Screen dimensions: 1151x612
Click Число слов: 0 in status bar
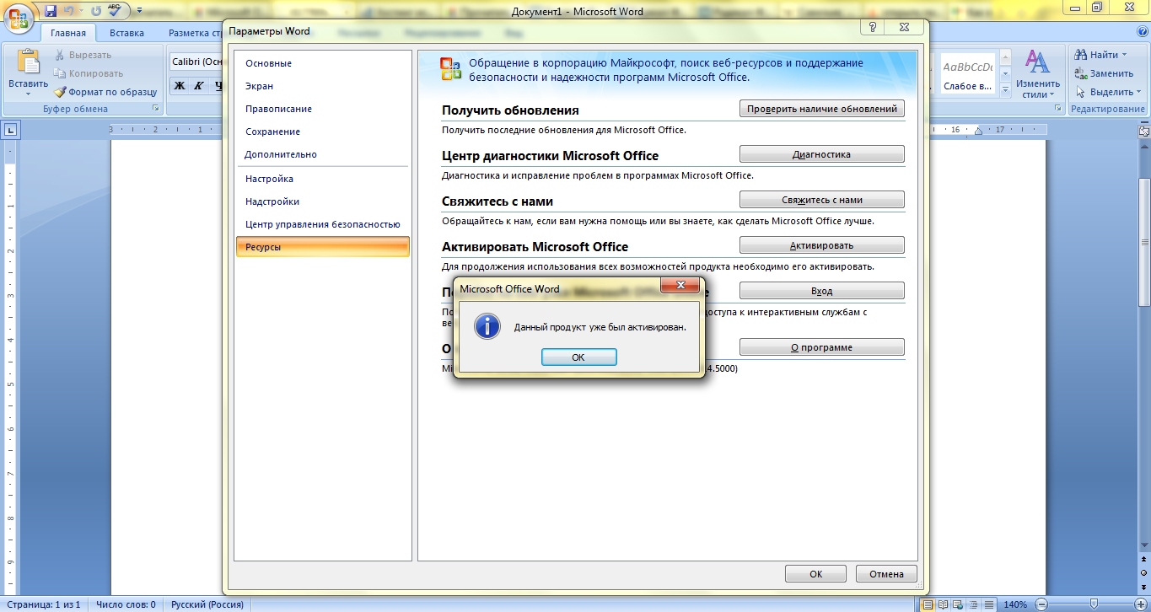pyautogui.click(x=126, y=604)
